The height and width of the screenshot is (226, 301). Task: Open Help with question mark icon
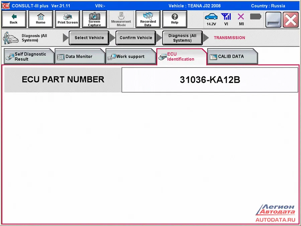coord(175,19)
